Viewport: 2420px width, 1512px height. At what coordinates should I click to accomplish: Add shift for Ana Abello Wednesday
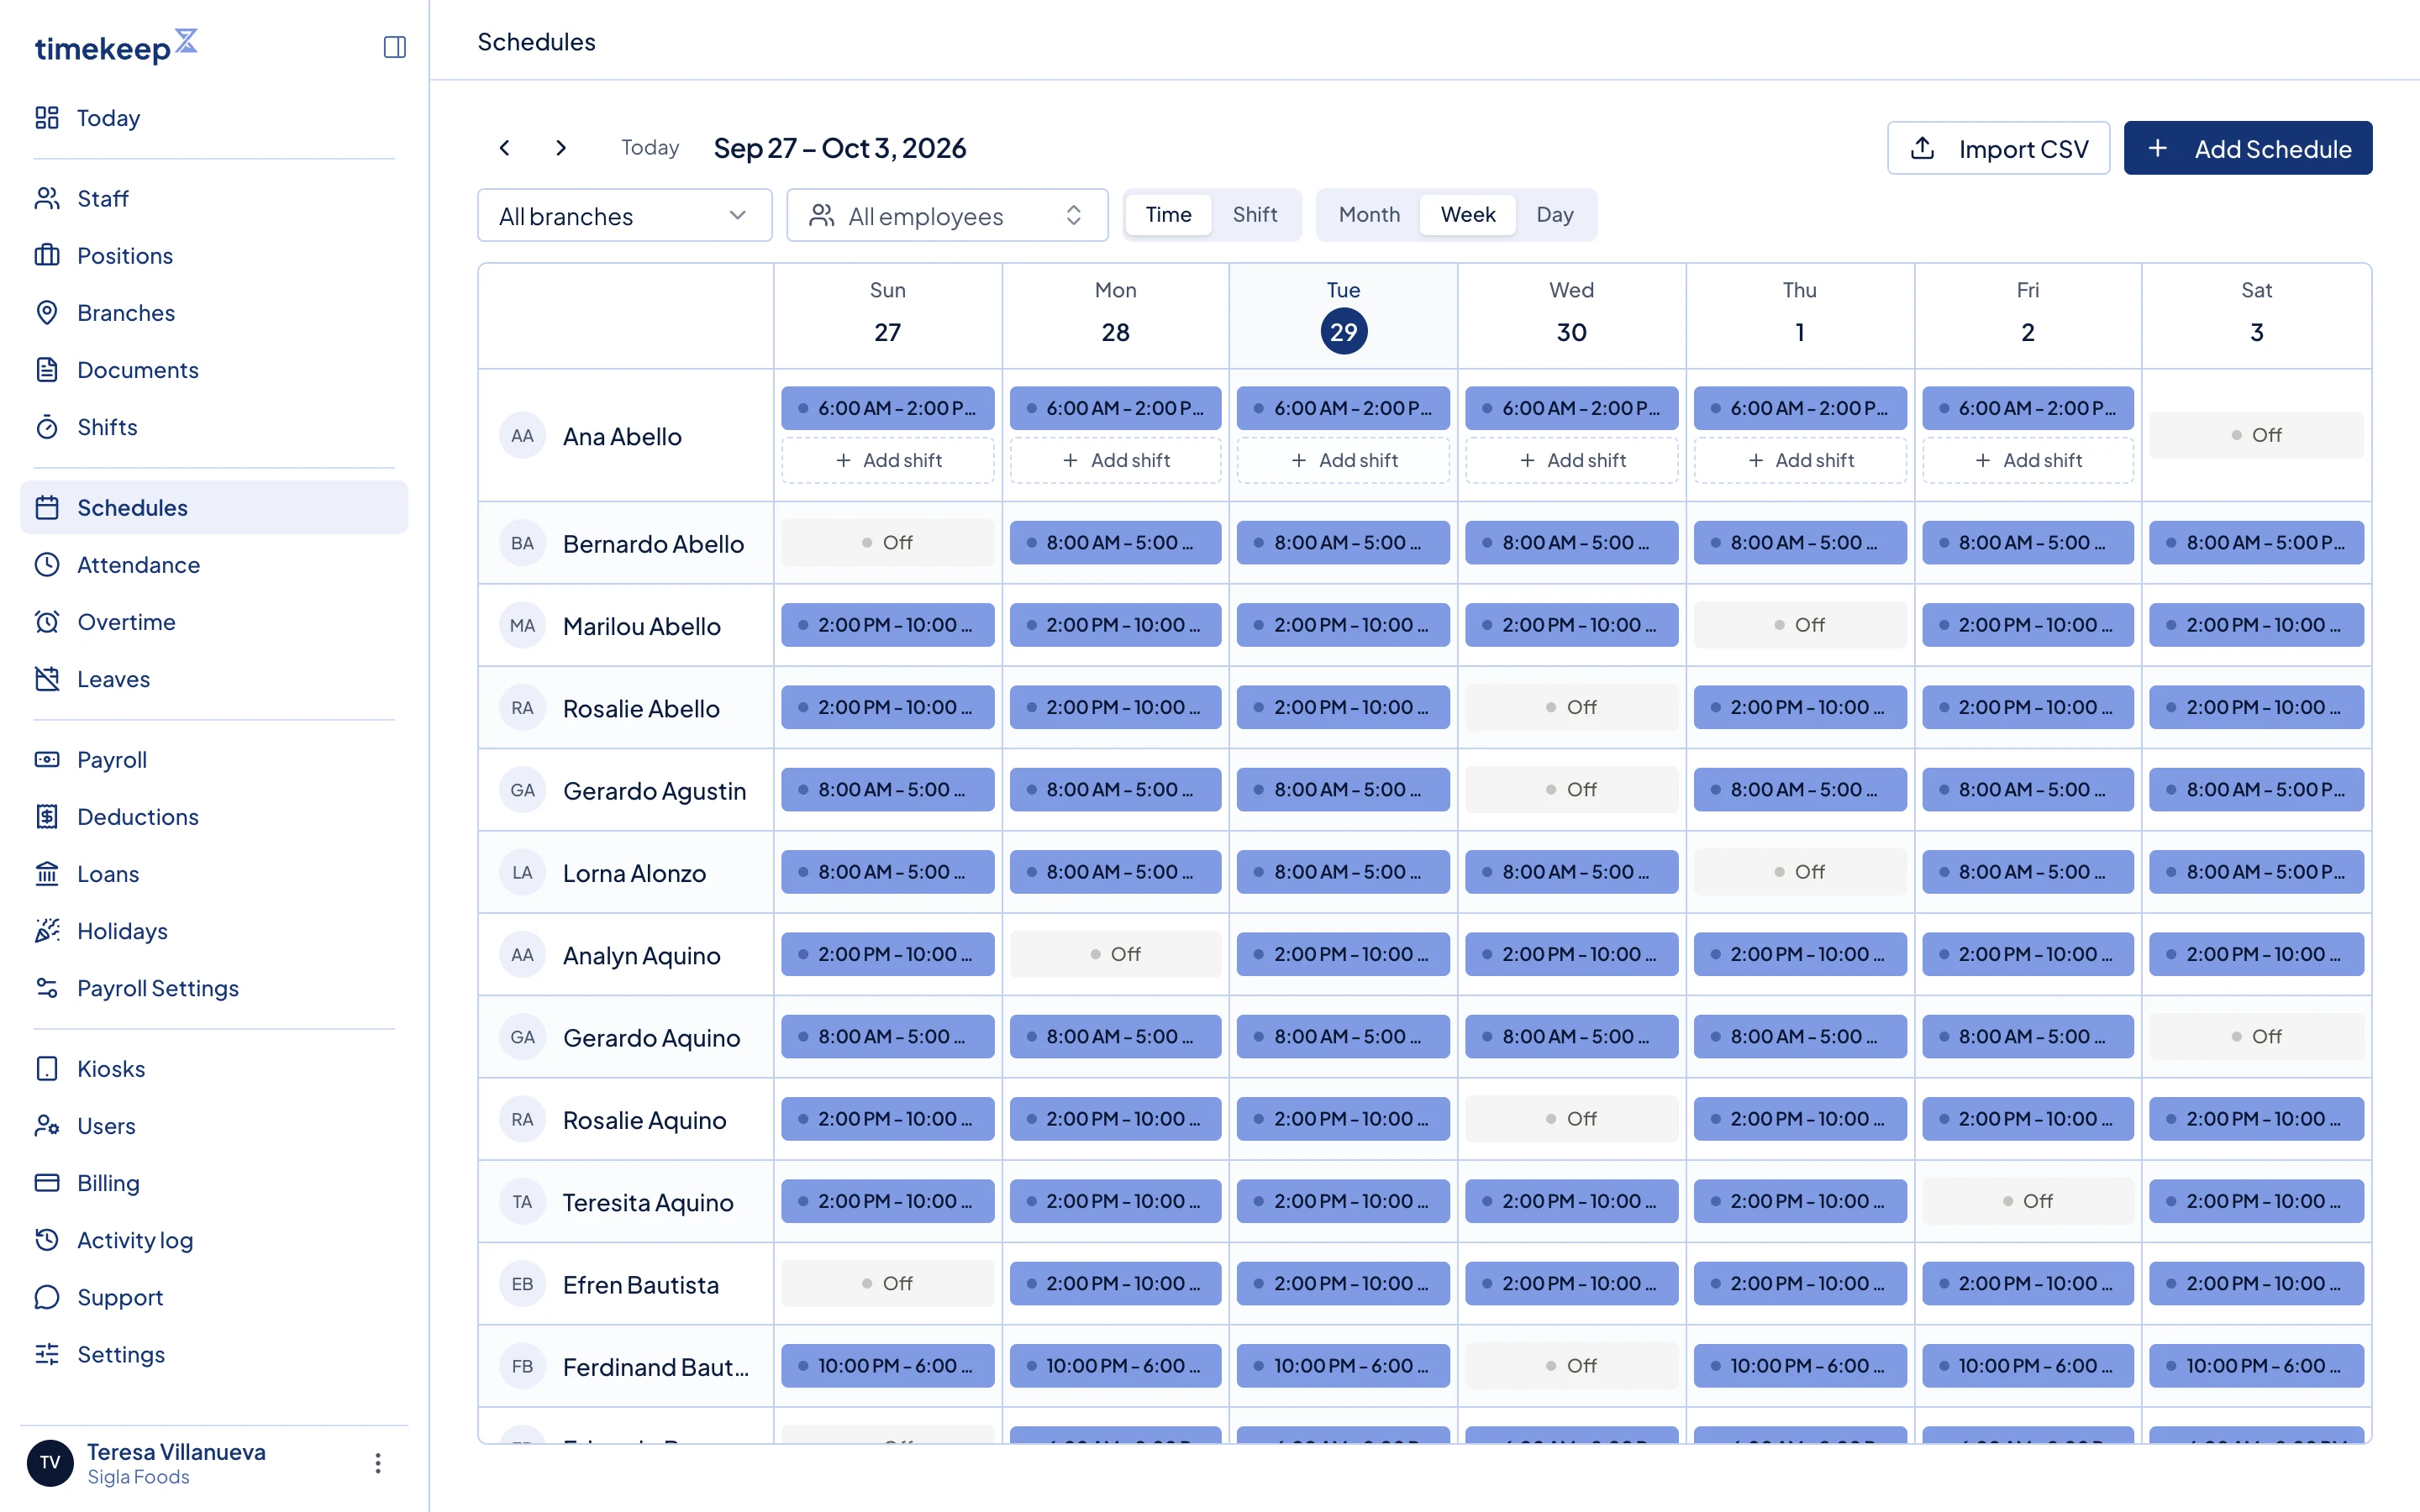click(x=1571, y=460)
